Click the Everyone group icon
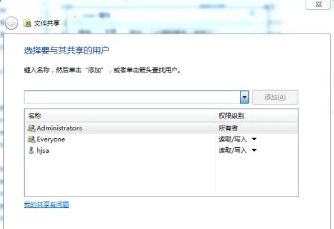334x229 pixels. click(x=31, y=139)
